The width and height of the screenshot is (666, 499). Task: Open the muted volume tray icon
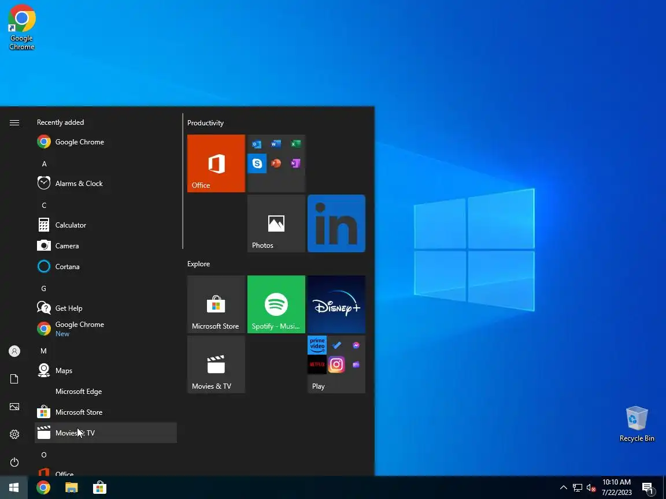pyautogui.click(x=591, y=487)
